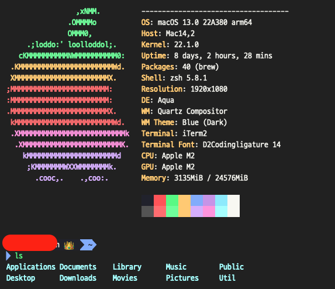Click the DE value 'Aqua'
Screen dimensions: 335x289
click(166, 100)
